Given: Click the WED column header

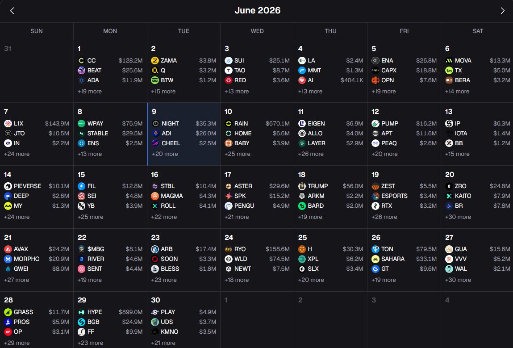Looking at the screenshot, I should pos(257,31).
